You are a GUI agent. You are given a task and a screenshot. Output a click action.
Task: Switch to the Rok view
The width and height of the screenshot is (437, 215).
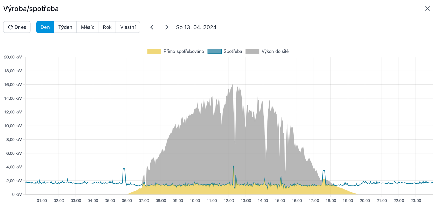coord(107,27)
